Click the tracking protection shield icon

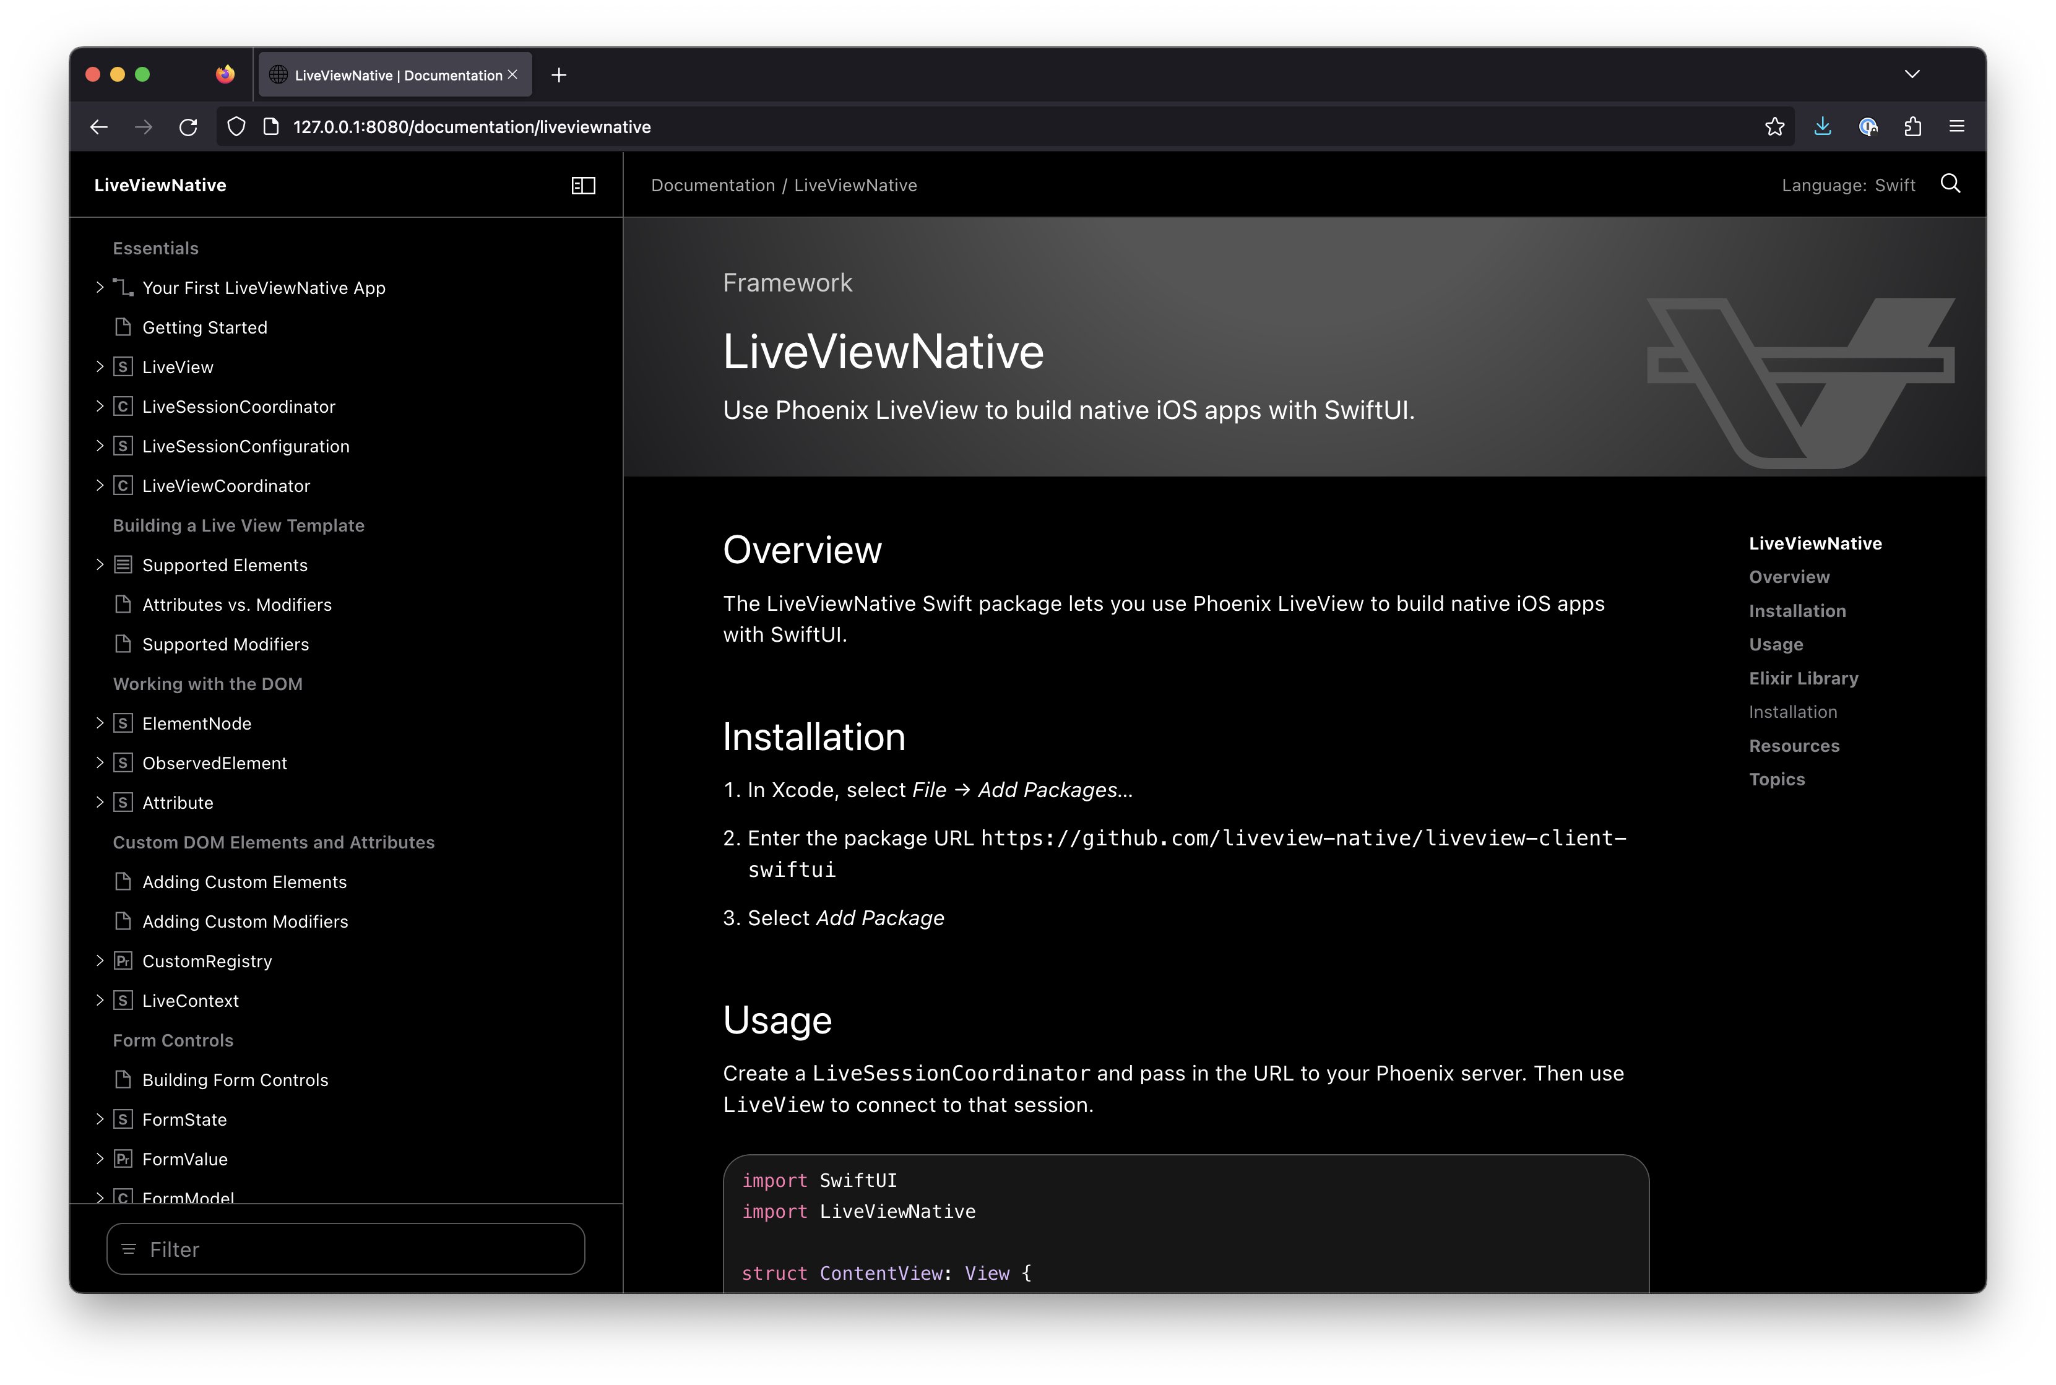(236, 127)
